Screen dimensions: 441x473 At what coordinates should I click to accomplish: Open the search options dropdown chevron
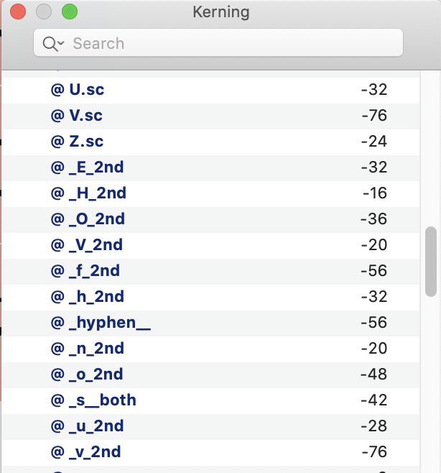61,43
